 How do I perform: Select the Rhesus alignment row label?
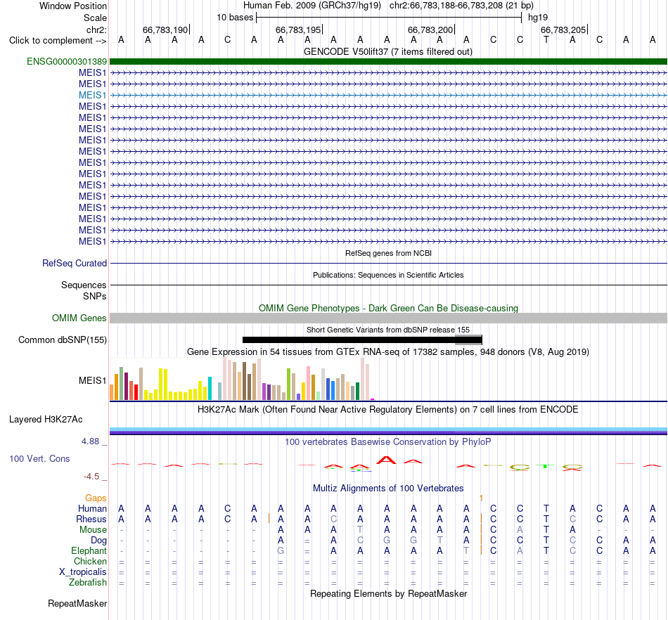(x=91, y=519)
